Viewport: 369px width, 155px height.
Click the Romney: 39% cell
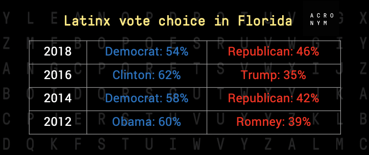274,122
